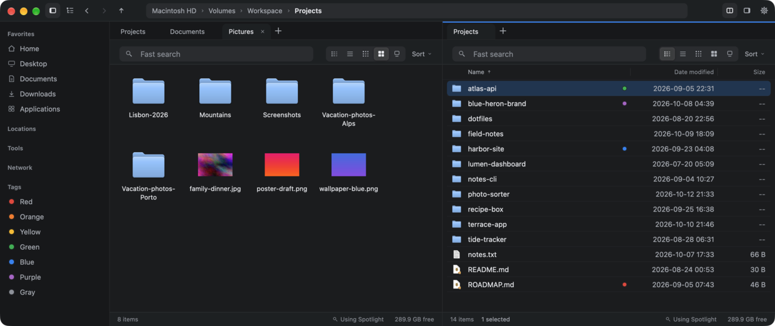Go up to the parent folder arrow

click(x=121, y=11)
